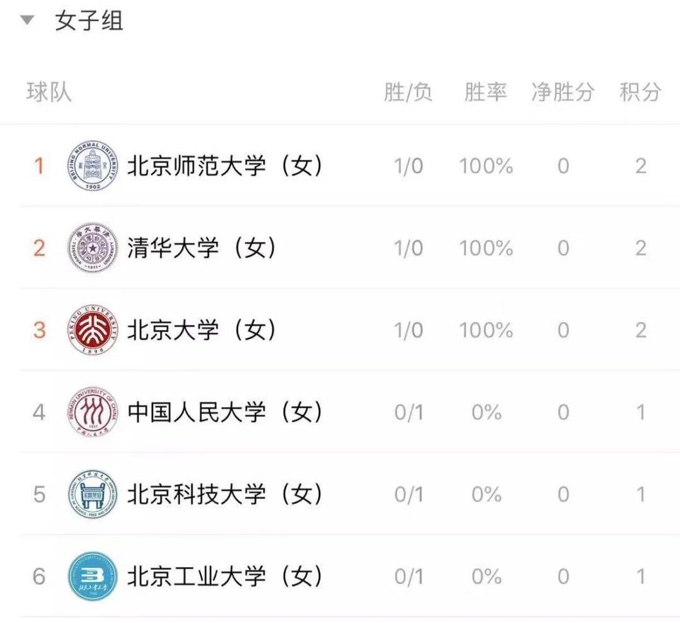Open team 北京师范大学（女）
Screen dimensions: 680x623
(225, 166)
